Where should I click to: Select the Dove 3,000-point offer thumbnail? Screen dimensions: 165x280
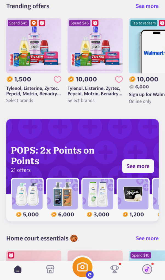tap(98, 194)
